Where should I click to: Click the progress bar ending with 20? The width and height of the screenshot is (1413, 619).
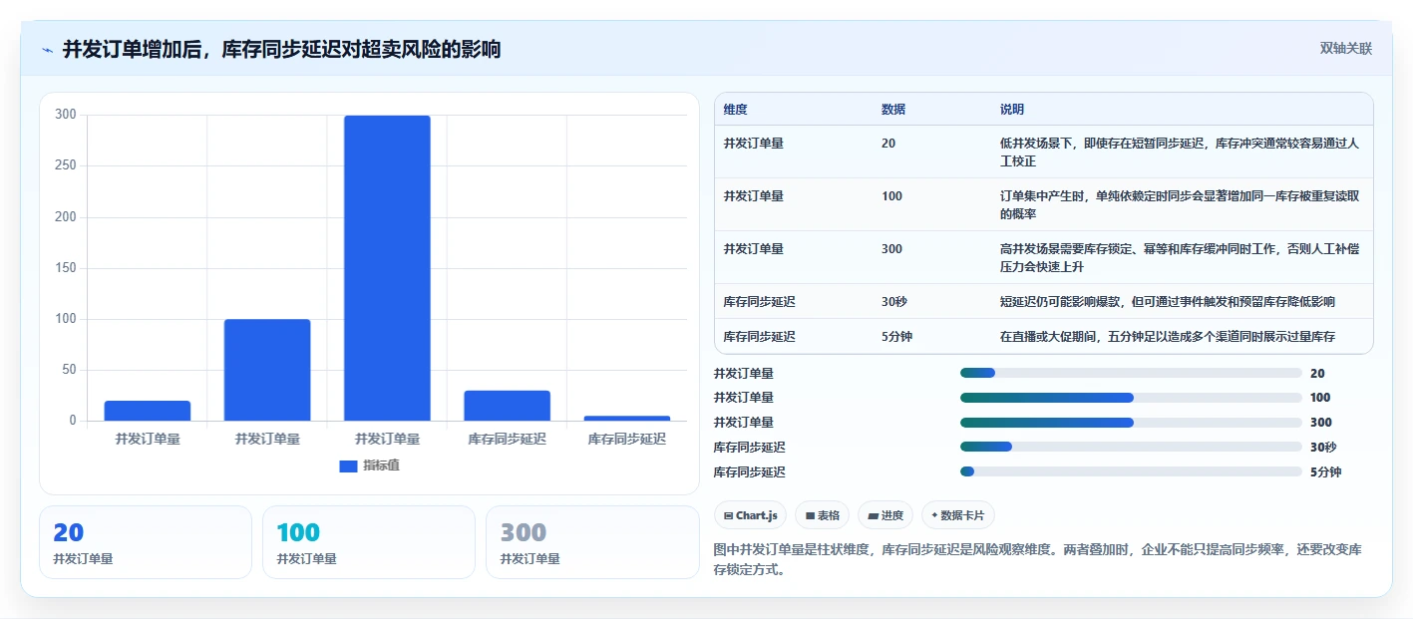pos(1131,373)
